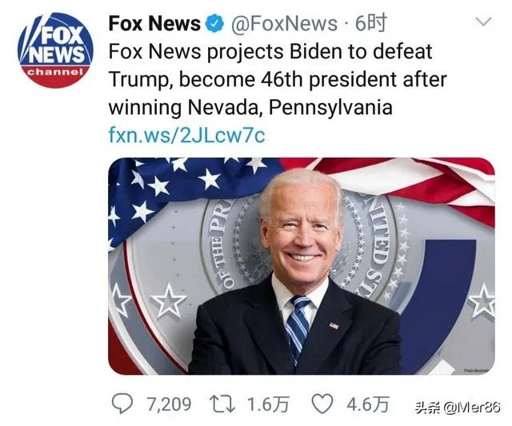
Task: View the 7,209 replies count
Action: (169, 404)
